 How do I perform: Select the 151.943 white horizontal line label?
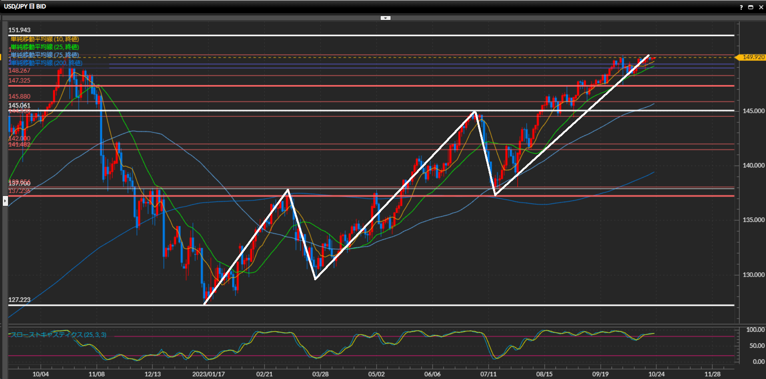19,30
